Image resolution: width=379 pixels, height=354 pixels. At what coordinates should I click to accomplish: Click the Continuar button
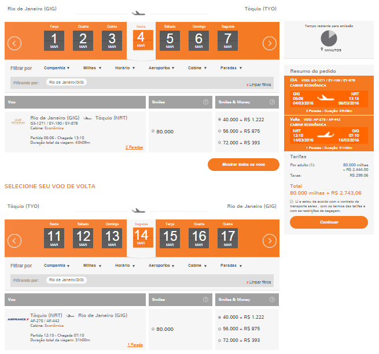pyautogui.click(x=329, y=222)
